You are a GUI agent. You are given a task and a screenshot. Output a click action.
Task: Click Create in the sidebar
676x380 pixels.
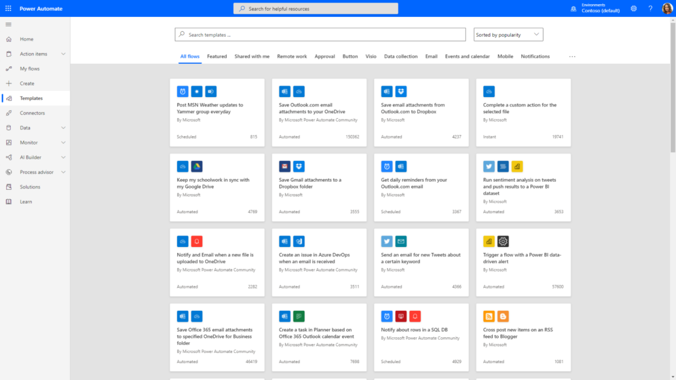click(x=28, y=83)
